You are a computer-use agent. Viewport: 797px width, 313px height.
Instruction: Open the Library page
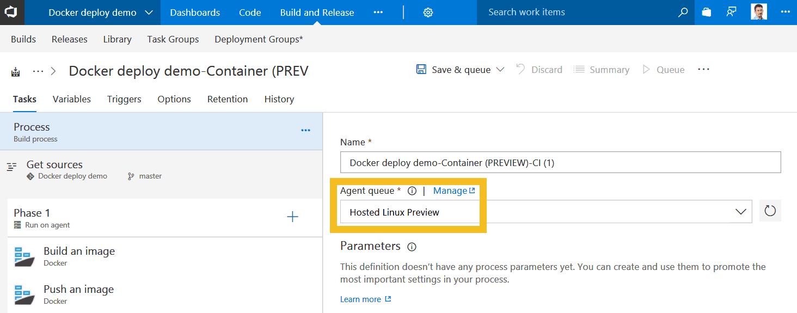pyautogui.click(x=117, y=39)
